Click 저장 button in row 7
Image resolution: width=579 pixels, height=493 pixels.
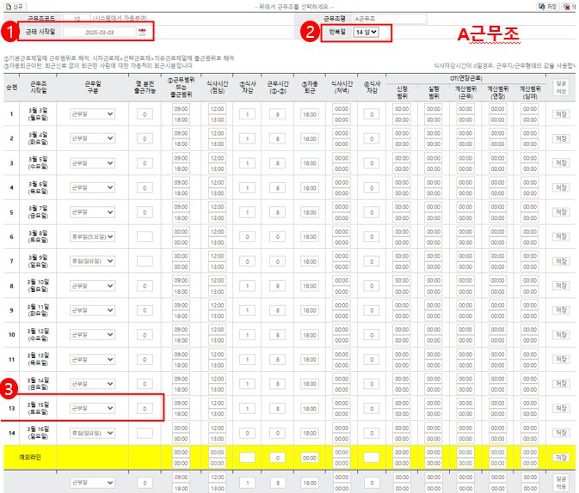pos(560,261)
